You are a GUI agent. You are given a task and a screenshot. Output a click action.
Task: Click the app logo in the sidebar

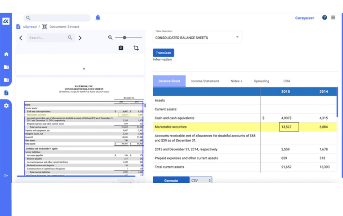6,21
